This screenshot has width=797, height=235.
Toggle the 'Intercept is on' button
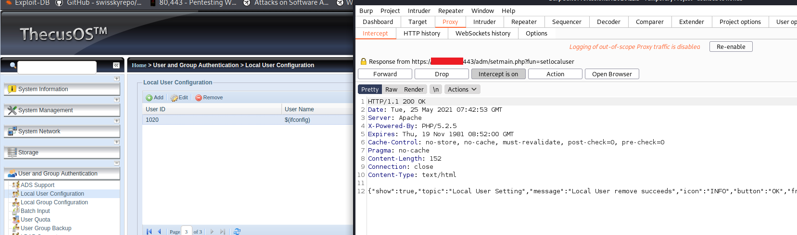[498, 74]
